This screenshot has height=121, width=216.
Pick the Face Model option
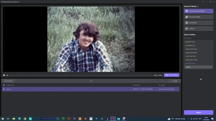click(198, 23)
